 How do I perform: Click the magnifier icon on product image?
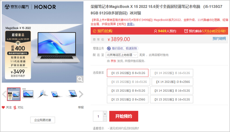pos(80,79)
